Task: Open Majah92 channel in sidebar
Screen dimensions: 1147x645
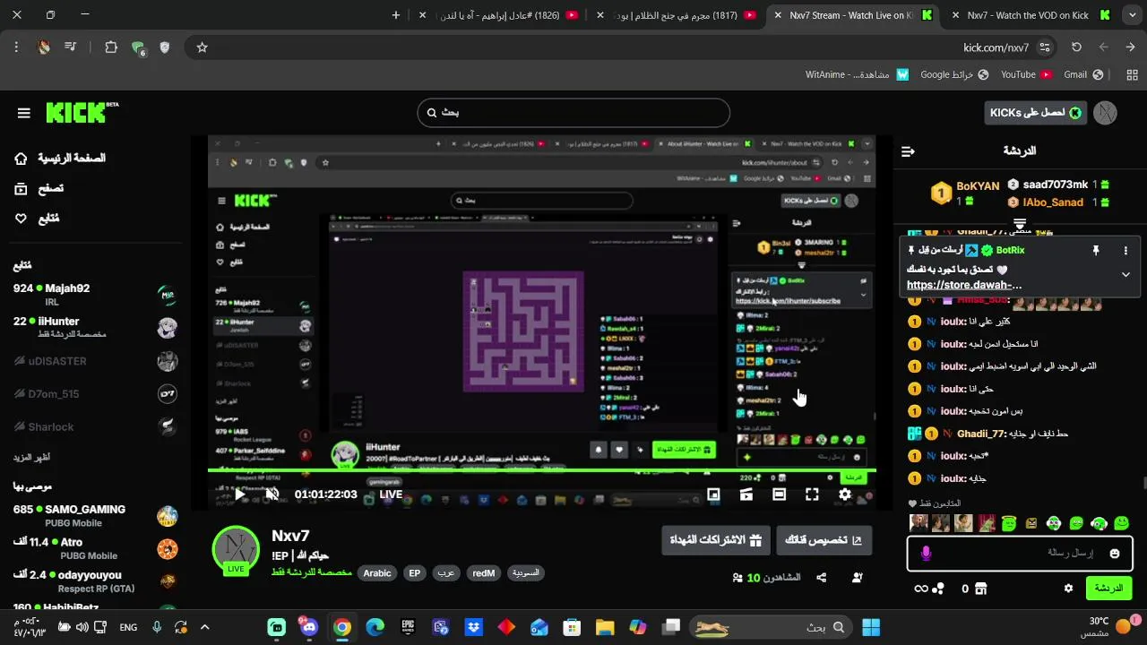Action: click(x=95, y=295)
